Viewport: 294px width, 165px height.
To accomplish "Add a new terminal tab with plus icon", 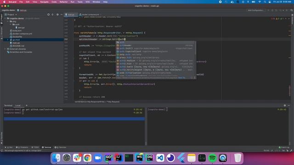I will coord(27,105).
